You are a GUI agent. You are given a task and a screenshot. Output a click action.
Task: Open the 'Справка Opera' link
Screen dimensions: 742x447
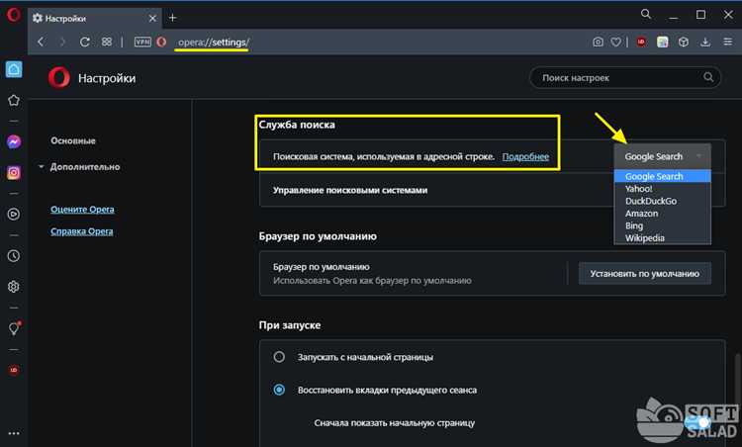[x=82, y=231]
